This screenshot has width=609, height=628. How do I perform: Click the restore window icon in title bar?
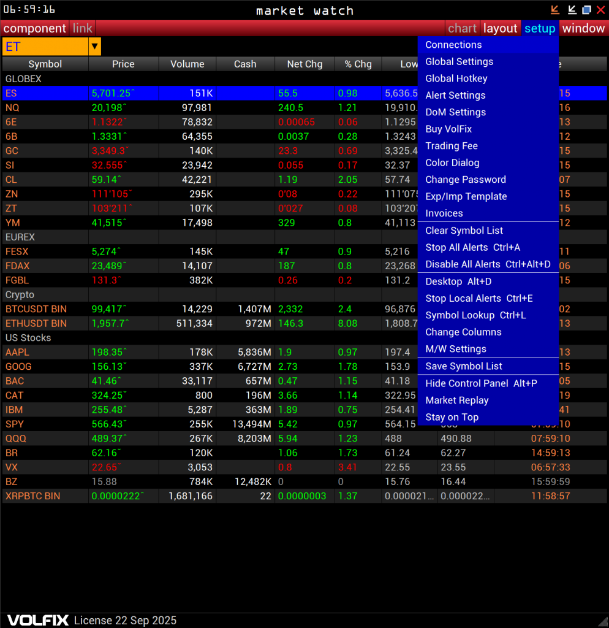[586, 10]
